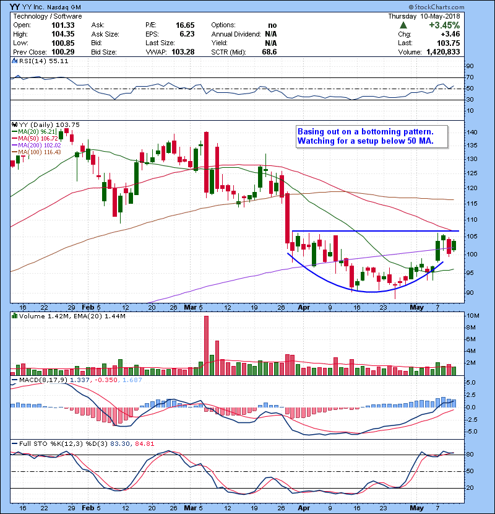The width and height of the screenshot is (495, 514).
Task: Click the Full STO legend line marker
Action: pyautogui.click(x=14, y=444)
